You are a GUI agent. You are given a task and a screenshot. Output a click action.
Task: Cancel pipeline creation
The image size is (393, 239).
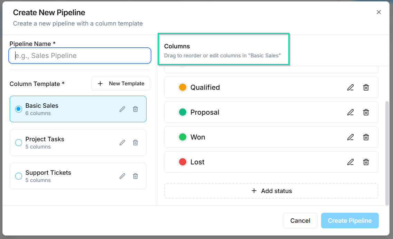[300, 220]
